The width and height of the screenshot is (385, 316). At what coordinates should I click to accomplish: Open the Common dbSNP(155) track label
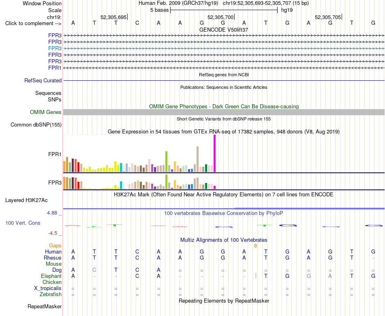(x=36, y=125)
